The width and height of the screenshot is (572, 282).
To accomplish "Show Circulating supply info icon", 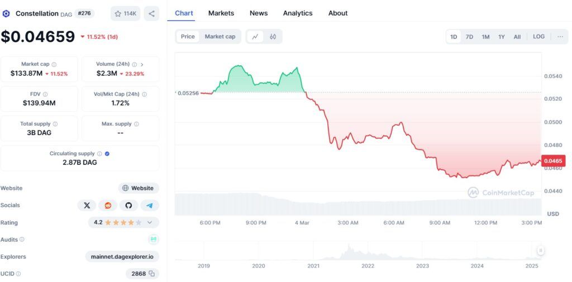I will (99, 154).
